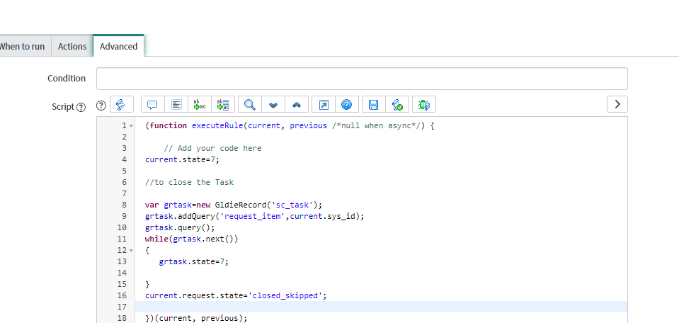Click the replace icon in script toolbar
Viewport: 679px width, 323px height.
pyautogui.click(x=200, y=105)
